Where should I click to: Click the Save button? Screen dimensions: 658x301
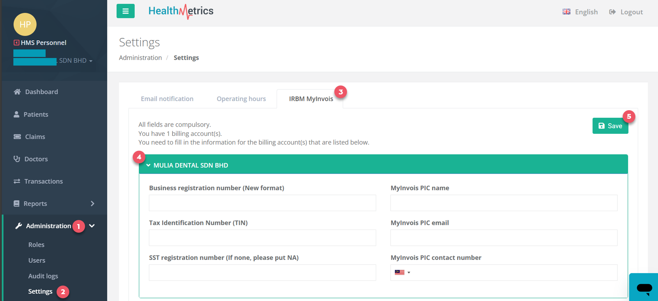pos(610,126)
